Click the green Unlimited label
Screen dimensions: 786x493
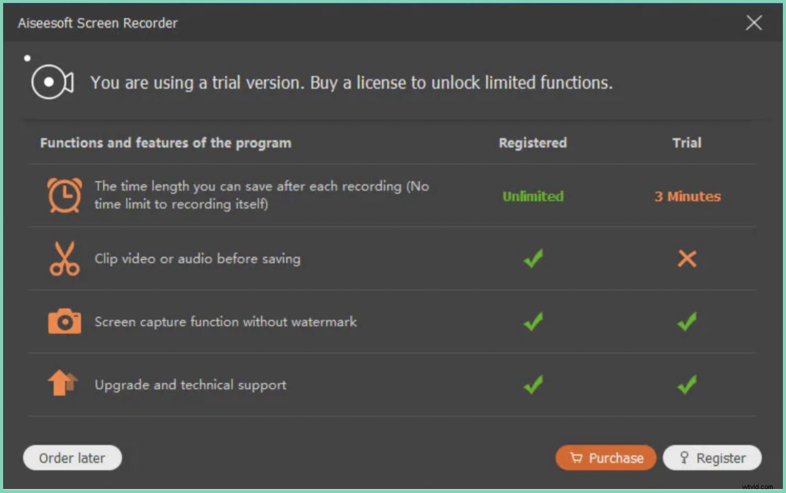533,196
